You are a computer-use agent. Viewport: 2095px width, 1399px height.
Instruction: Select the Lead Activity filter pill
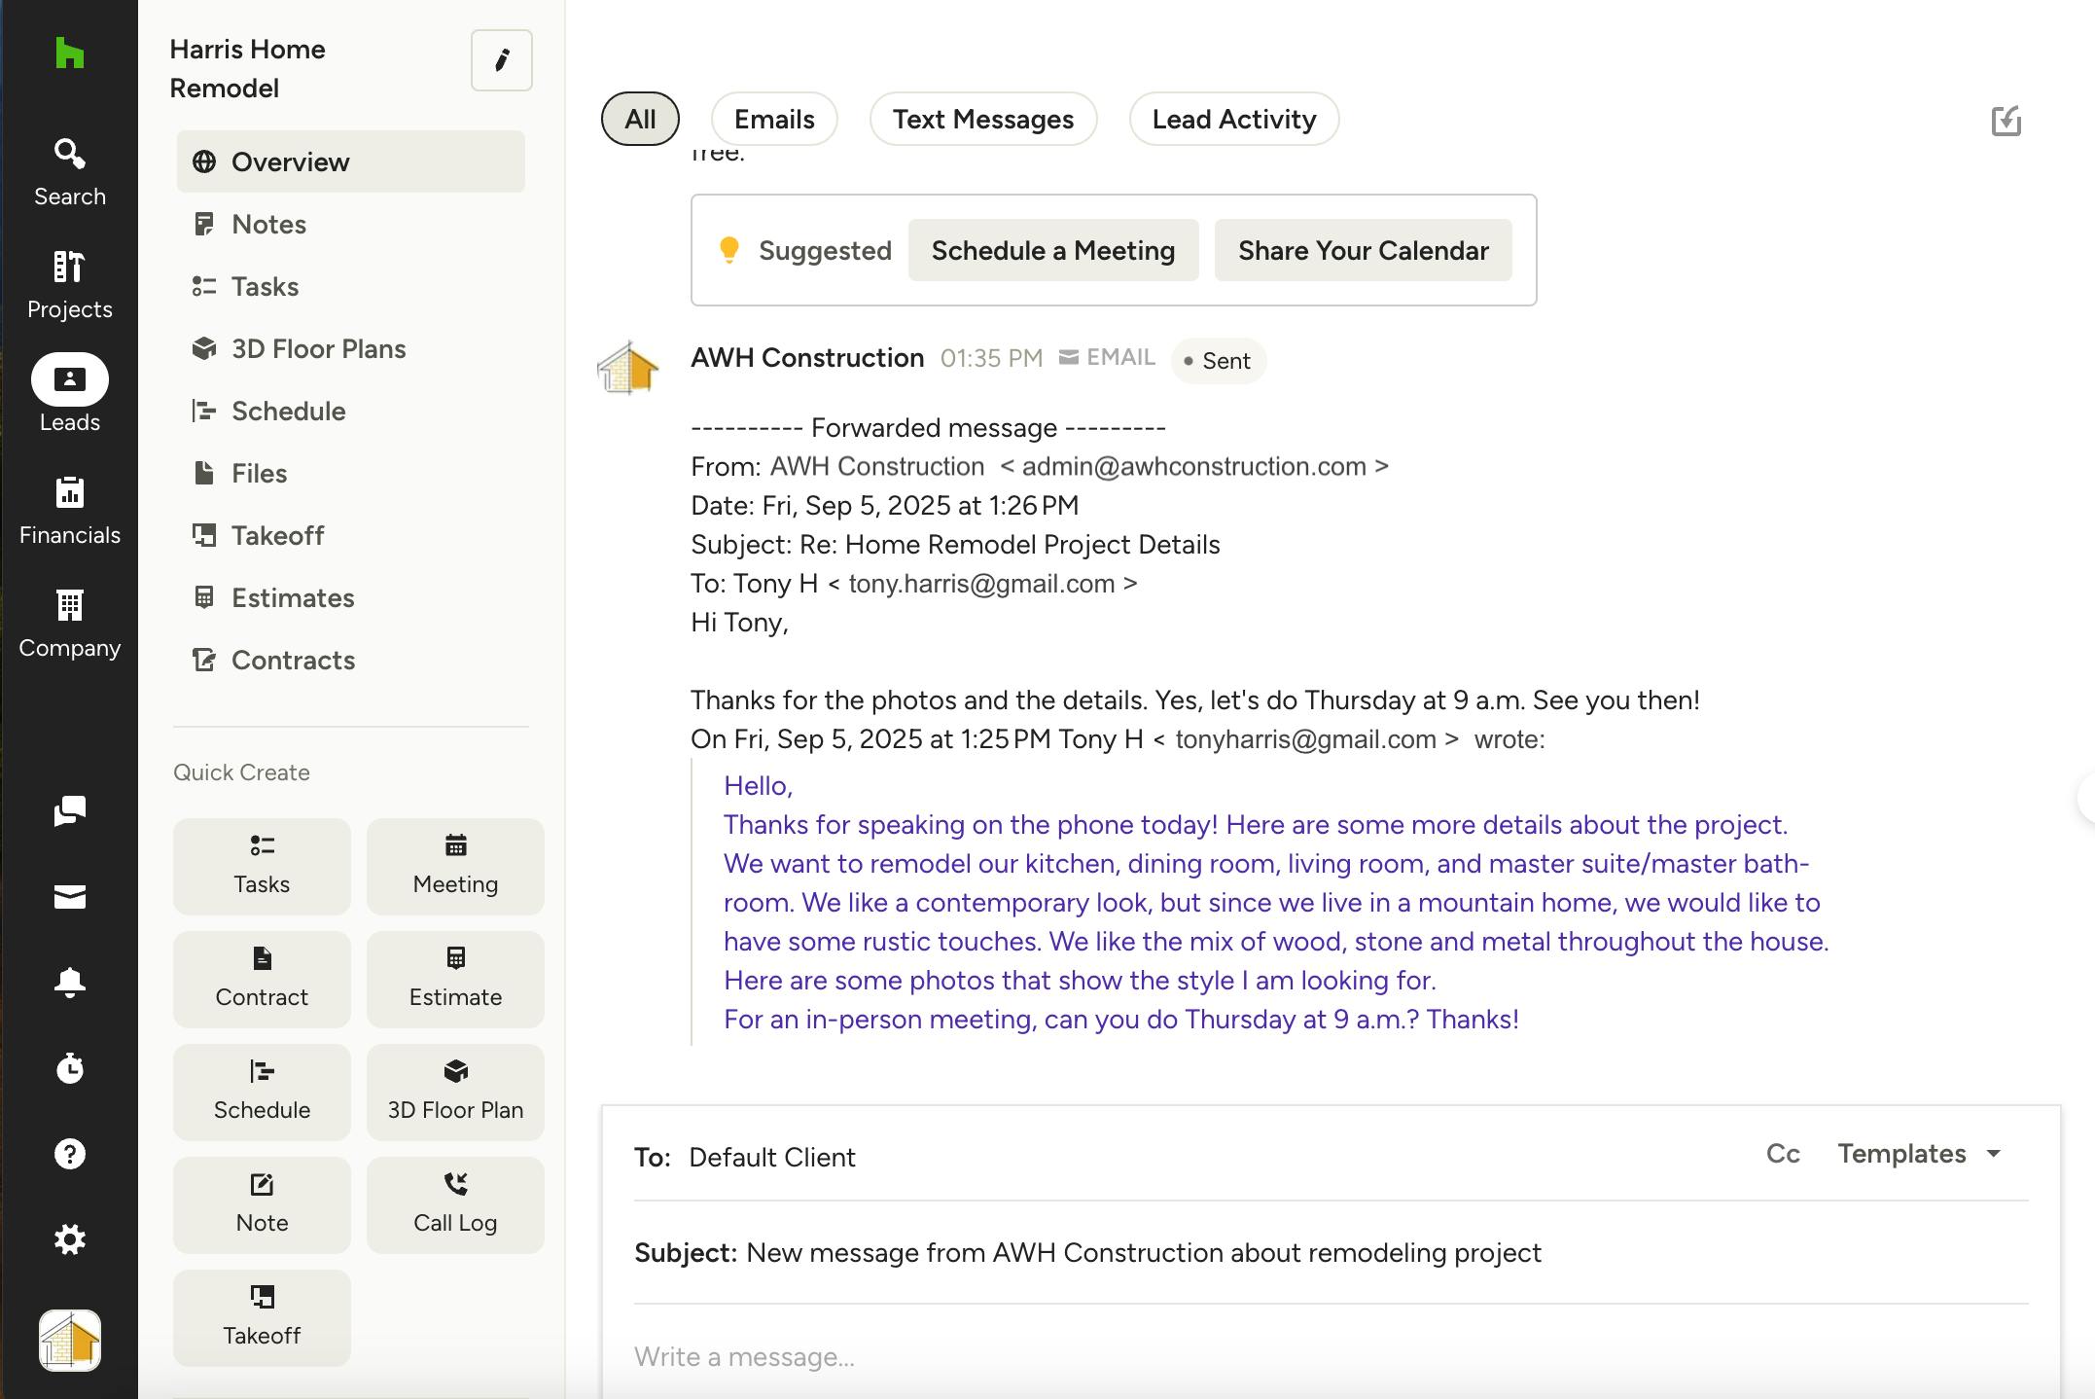(x=1233, y=119)
